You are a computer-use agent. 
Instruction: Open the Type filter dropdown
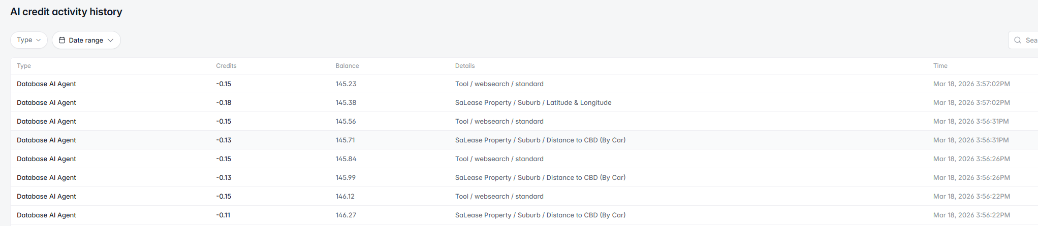(x=29, y=40)
